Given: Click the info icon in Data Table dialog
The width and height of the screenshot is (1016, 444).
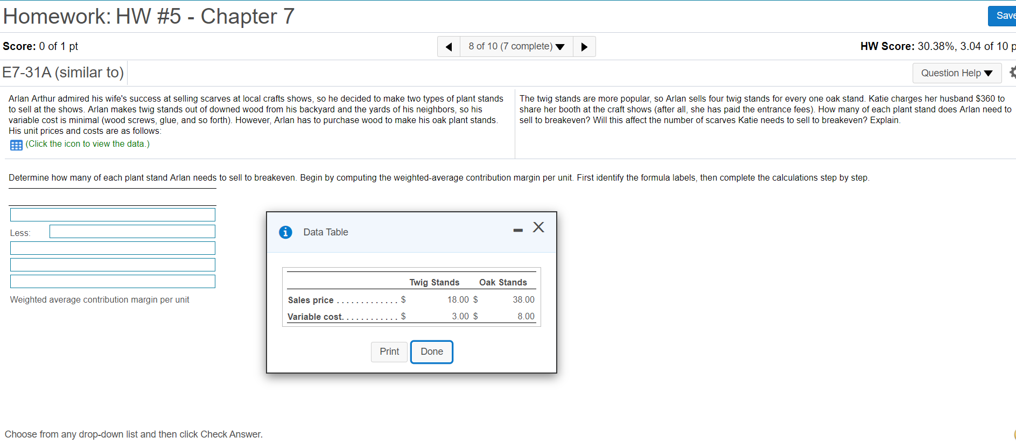Looking at the screenshot, I should pos(285,232).
